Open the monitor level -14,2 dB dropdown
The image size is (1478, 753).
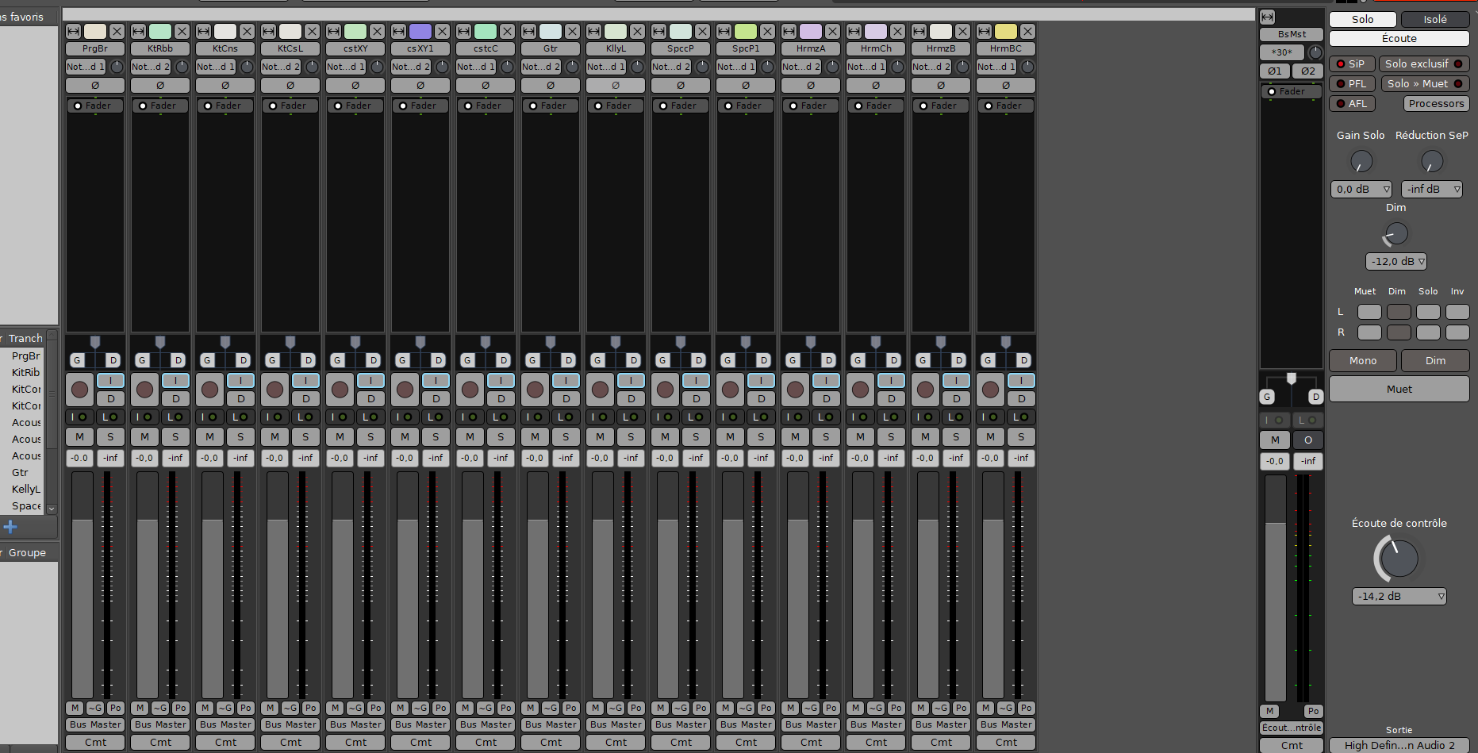1399,596
